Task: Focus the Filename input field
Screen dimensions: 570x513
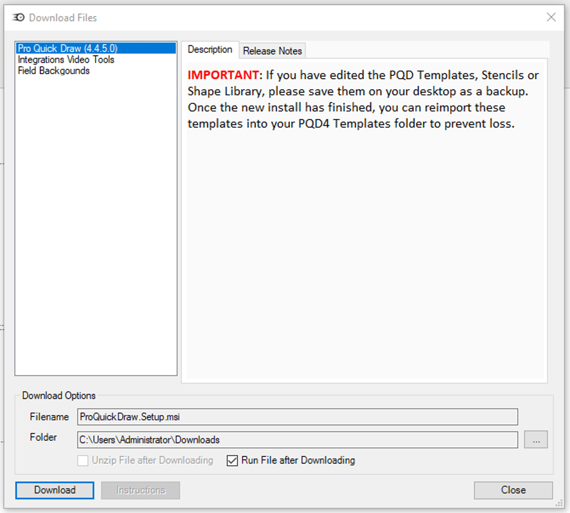Action: click(x=197, y=417)
